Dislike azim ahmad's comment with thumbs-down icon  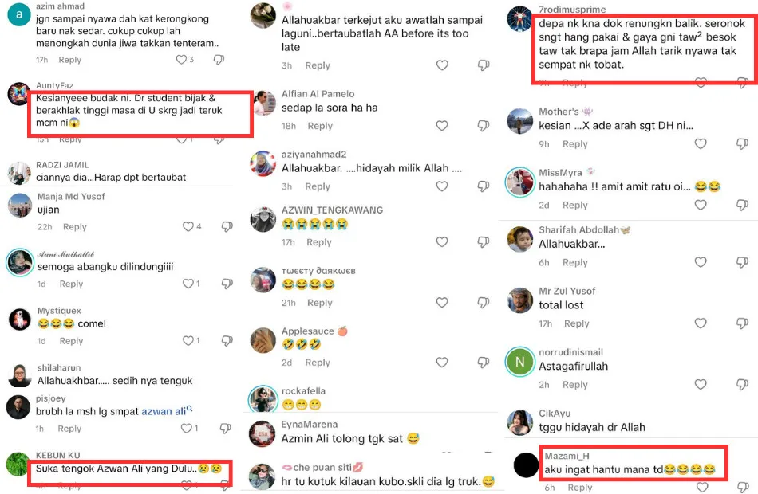pos(219,60)
